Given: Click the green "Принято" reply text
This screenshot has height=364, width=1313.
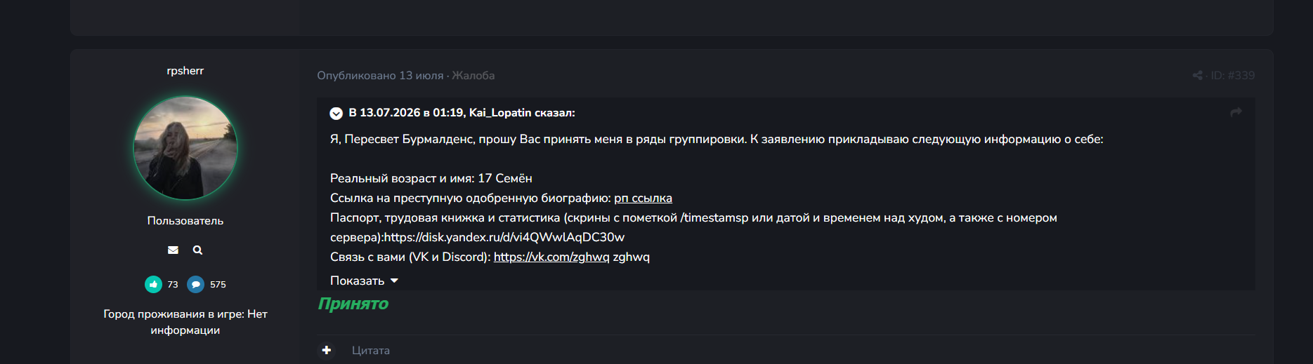Looking at the screenshot, I should [x=353, y=304].
